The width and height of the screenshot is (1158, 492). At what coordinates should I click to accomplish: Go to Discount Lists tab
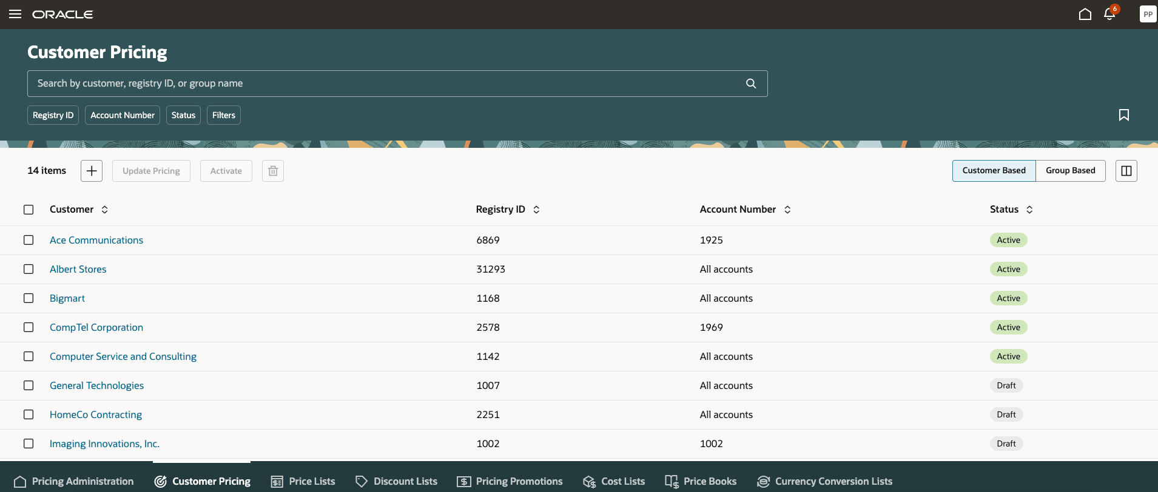[396, 481]
